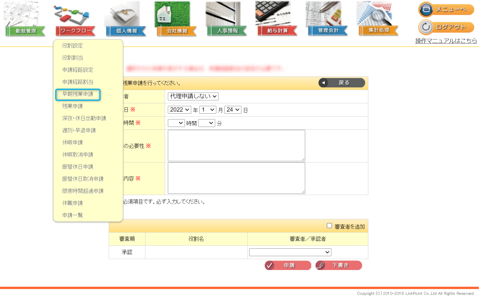Choose 休暇申請 in the dropdown menu
Viewport: 486px width, 300px height.
coord(73,142)
